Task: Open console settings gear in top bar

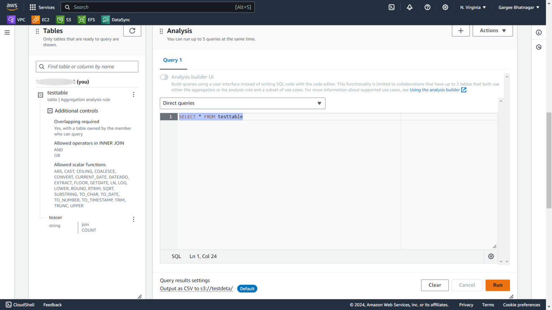Action: coord(445,7)
